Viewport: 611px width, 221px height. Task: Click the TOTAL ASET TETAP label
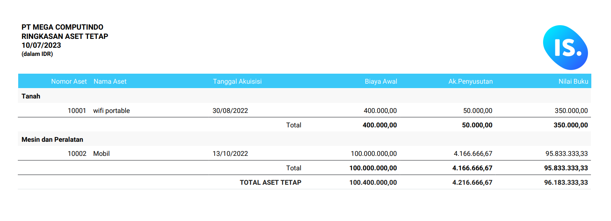tap(270, 183)
